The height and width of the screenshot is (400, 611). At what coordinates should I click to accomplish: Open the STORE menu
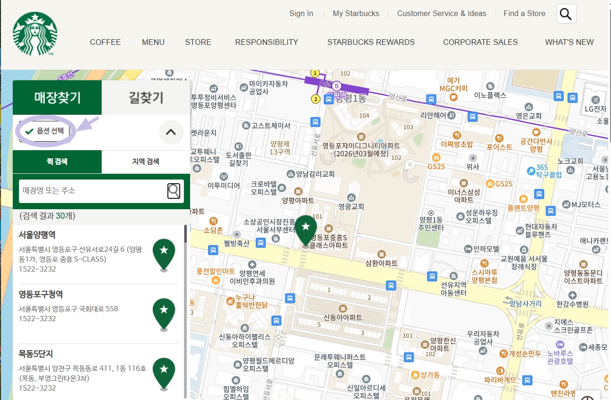point(198,42)
